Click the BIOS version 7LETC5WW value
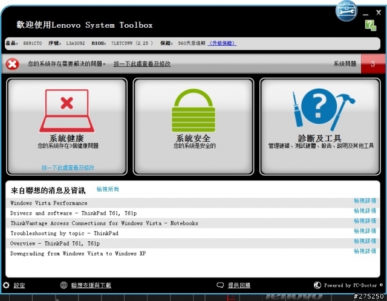 pos(132,43)
